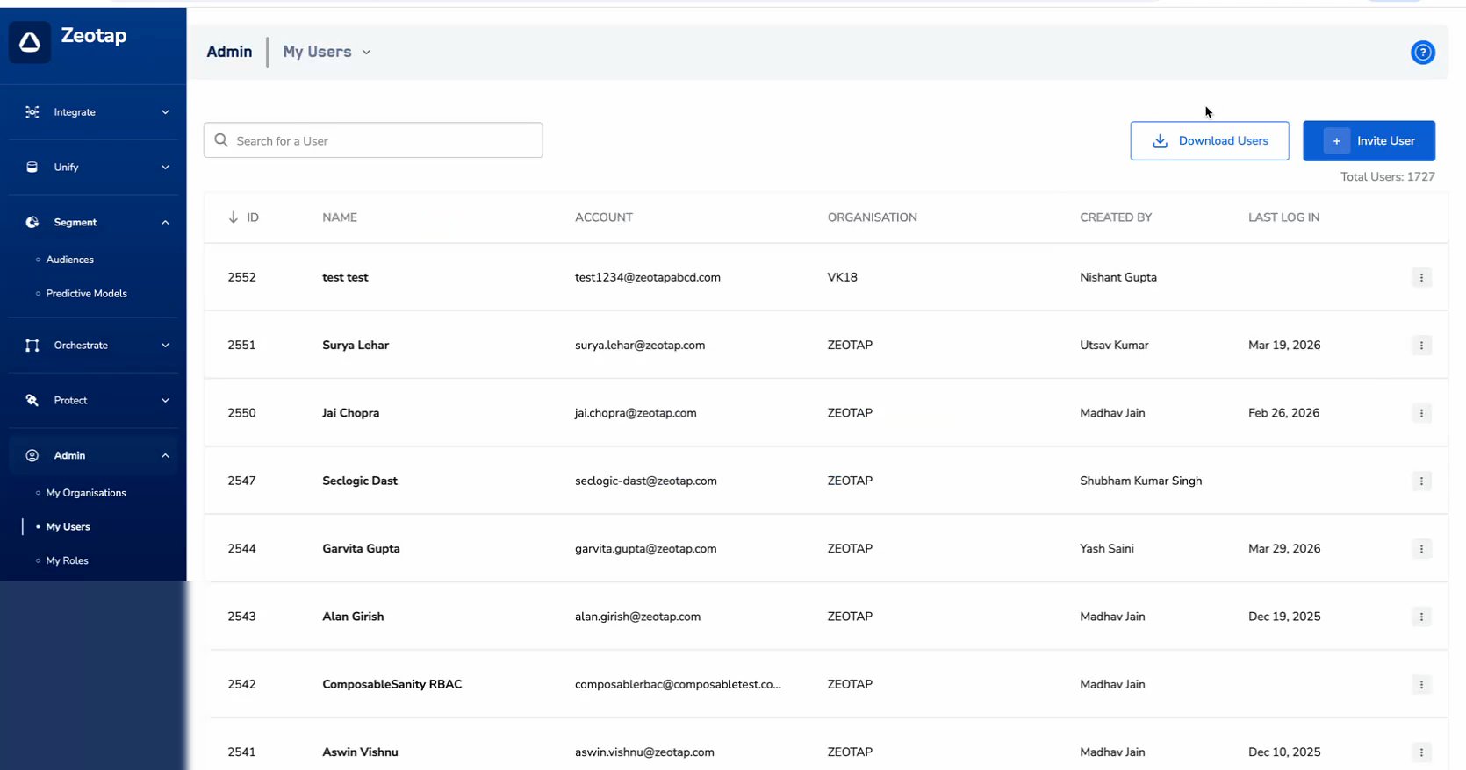Click the organisation VK18

(843, 277)
